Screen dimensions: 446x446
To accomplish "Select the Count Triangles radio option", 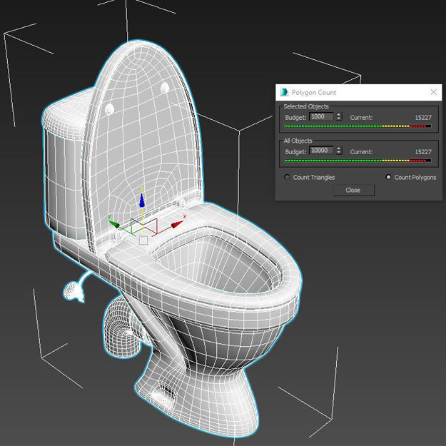I will click(x=310, y=177).
